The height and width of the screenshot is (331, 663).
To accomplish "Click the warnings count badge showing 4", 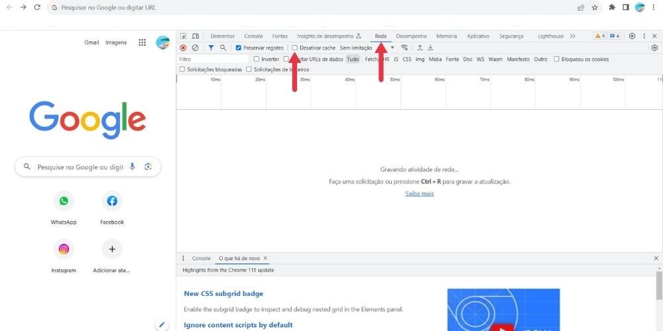I will 599,36.
